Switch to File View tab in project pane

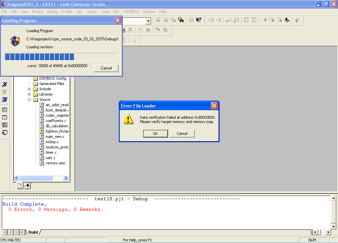tap(19, 185)
